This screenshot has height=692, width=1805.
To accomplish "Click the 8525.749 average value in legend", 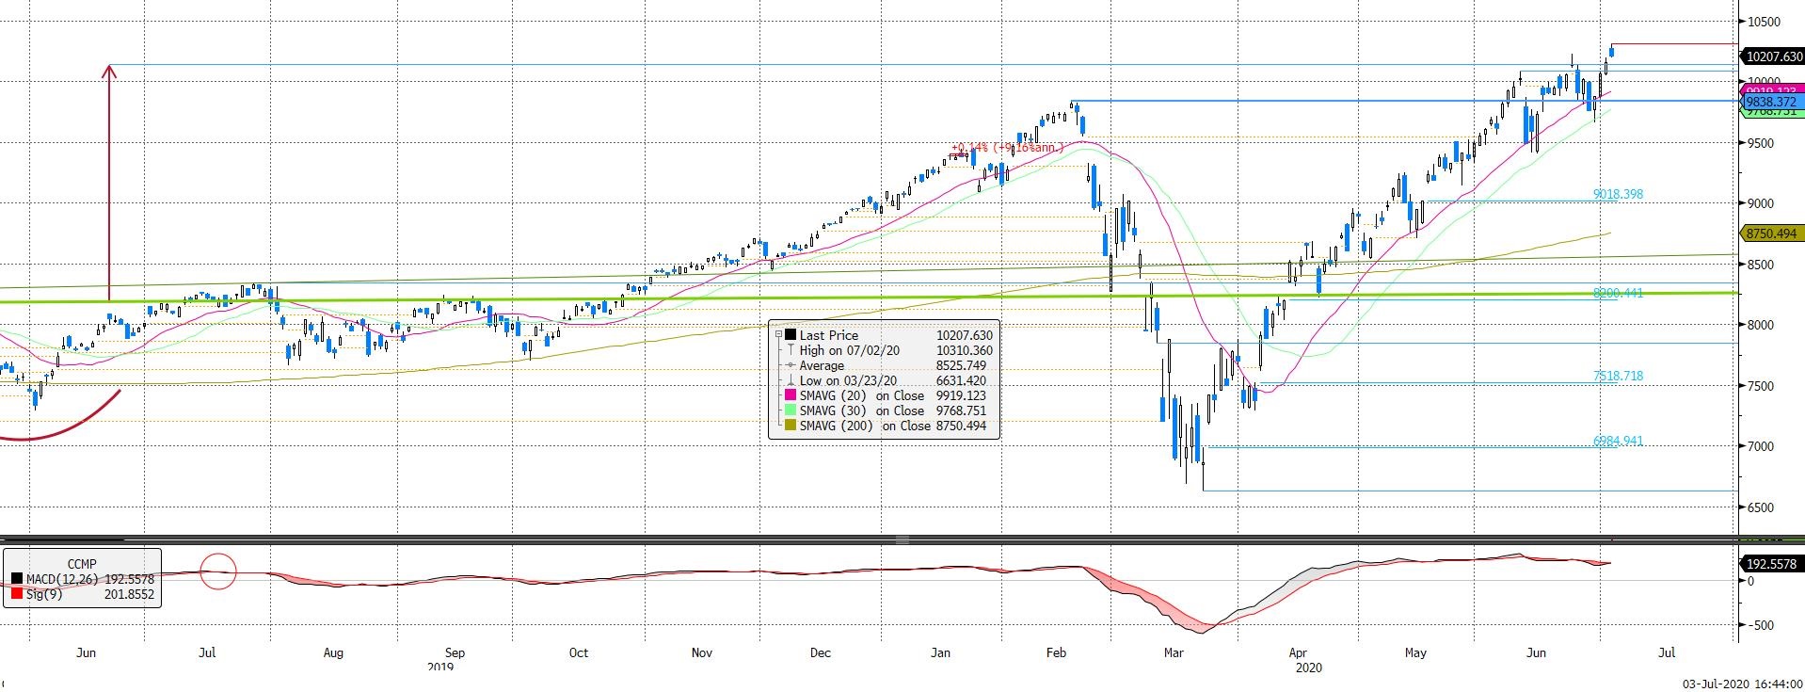I will pos(964,365).
